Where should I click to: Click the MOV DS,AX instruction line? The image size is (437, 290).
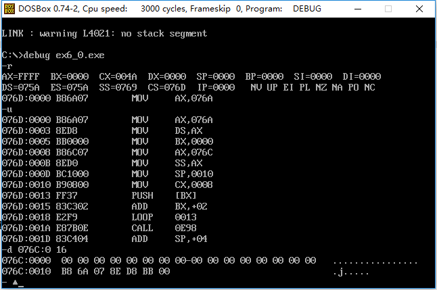tap(102, 130)
